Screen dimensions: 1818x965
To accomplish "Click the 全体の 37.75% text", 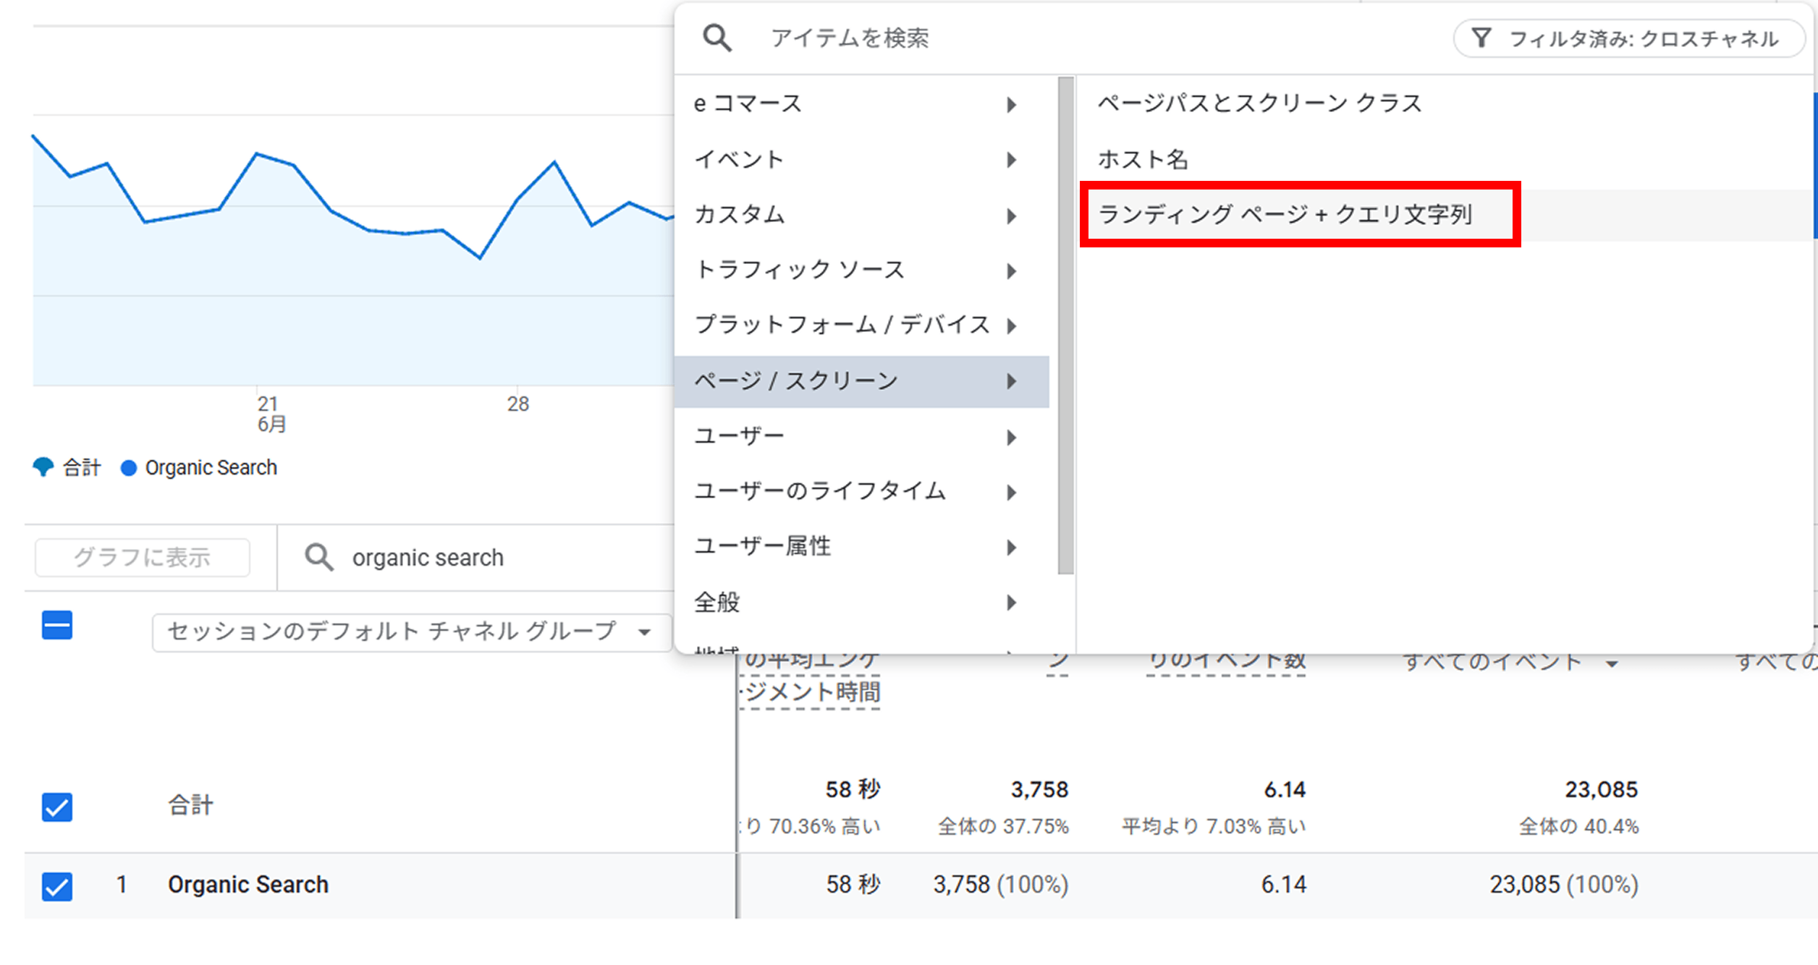I will (x=1003, y=826).
